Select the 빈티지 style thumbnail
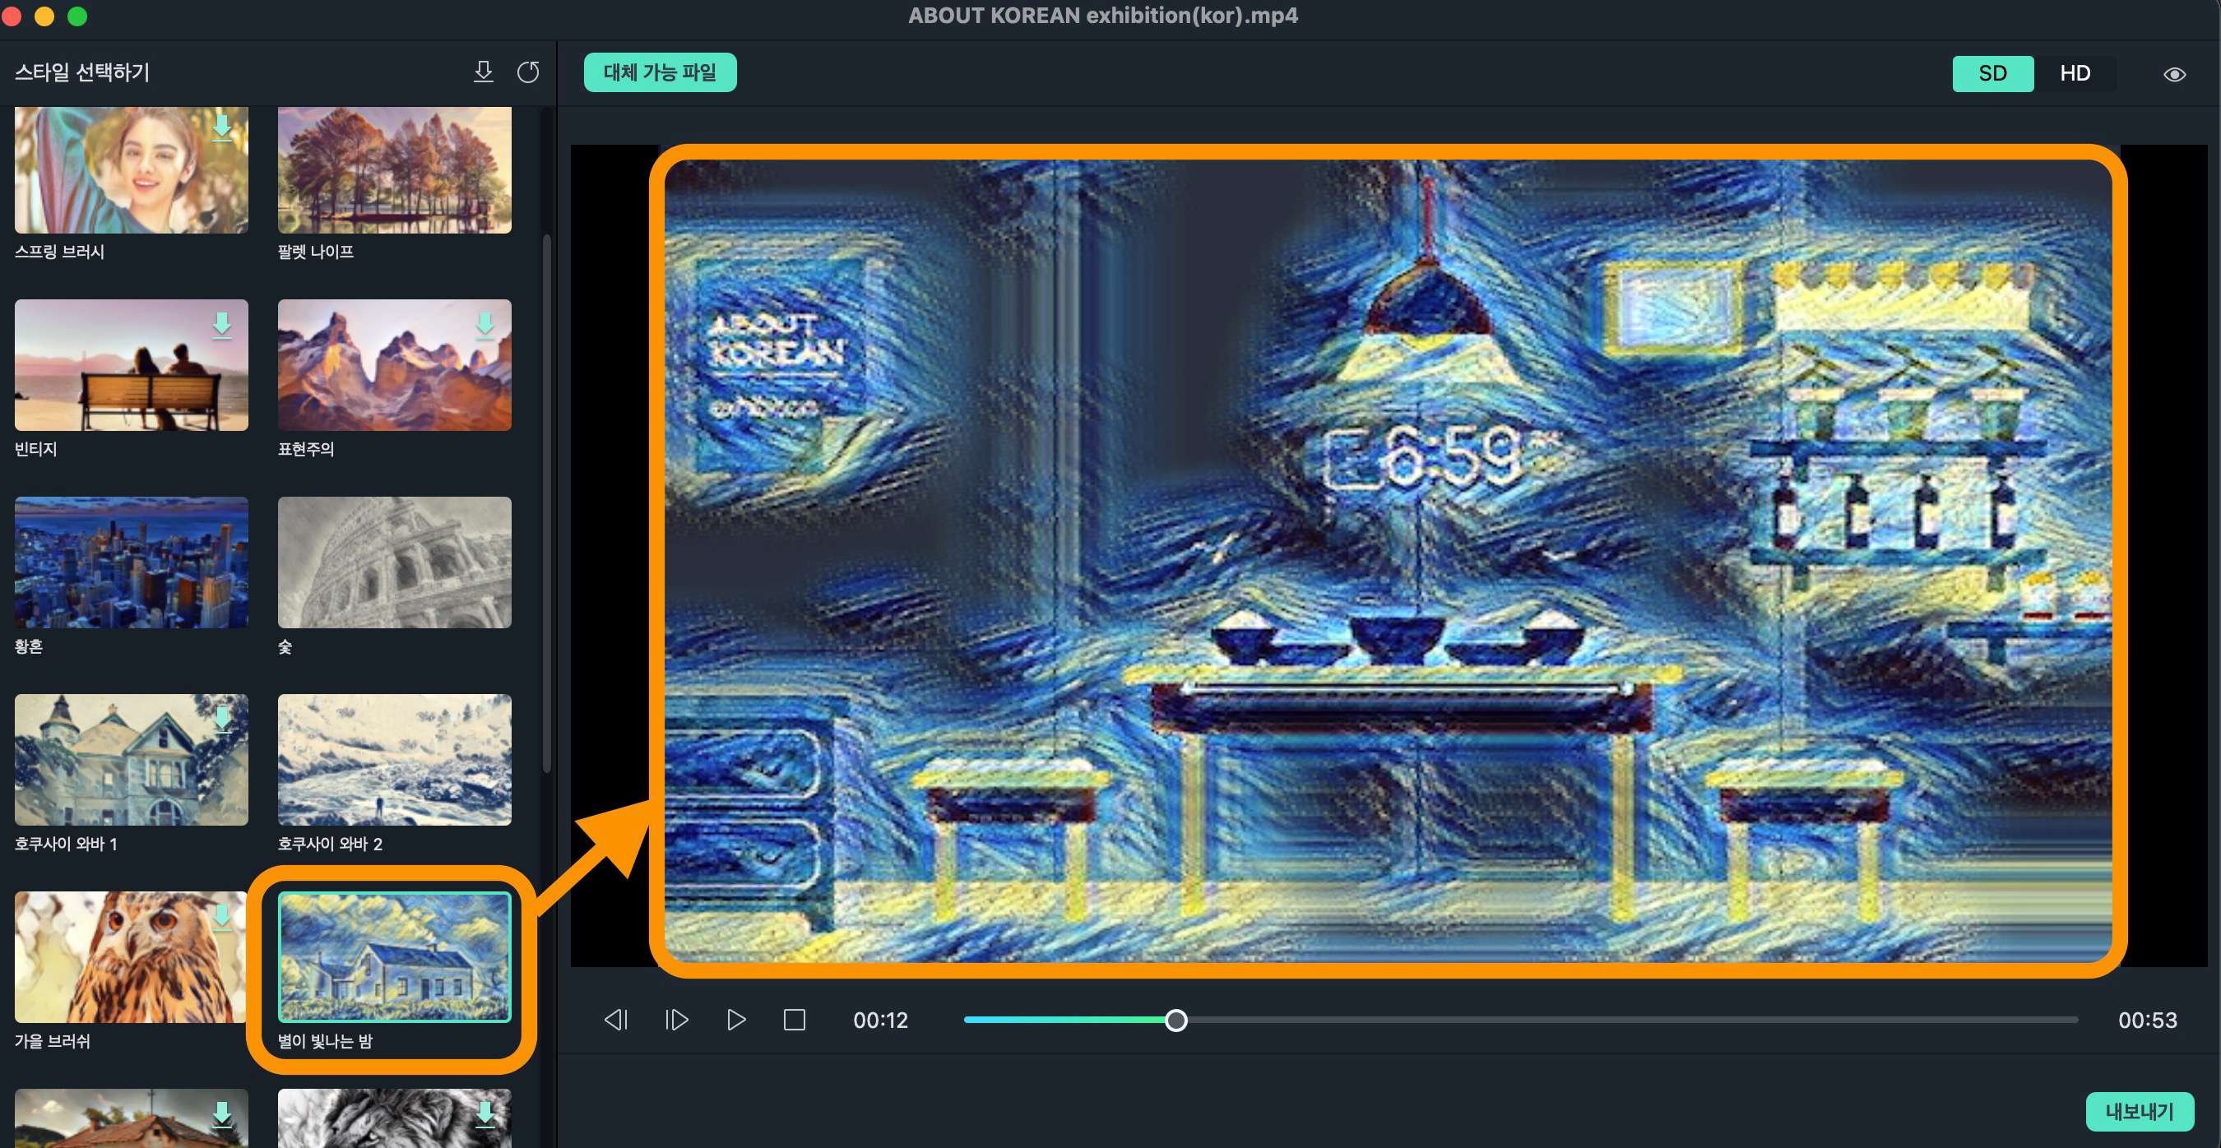2221x1148 pixels. (x=131, y=364)
